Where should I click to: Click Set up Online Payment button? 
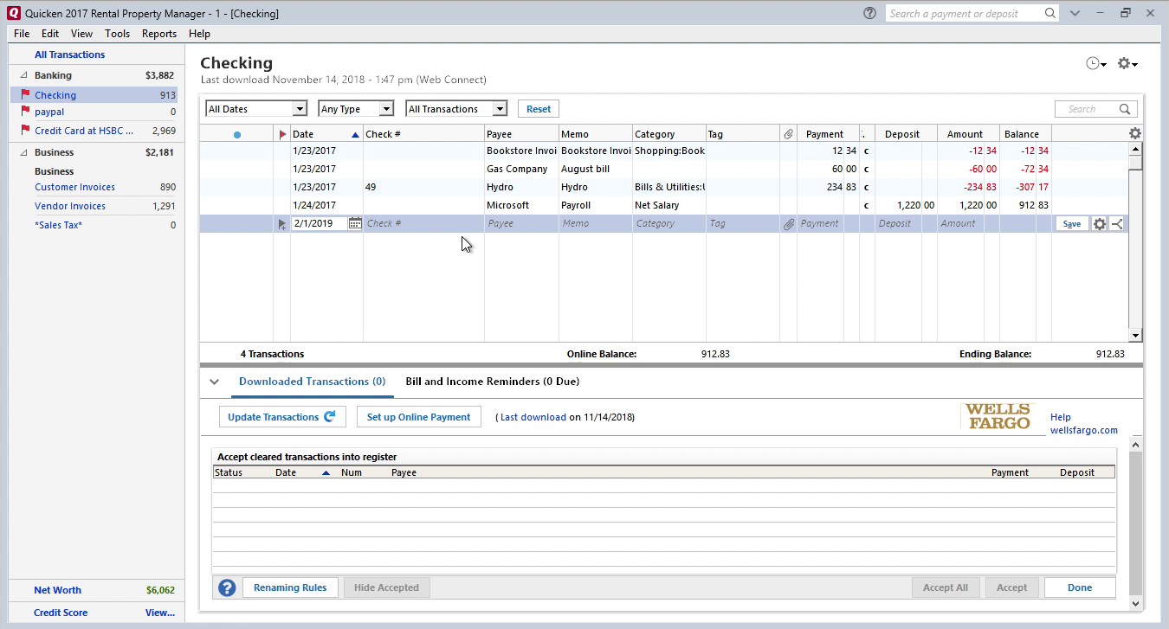click(x=418, y=417)
